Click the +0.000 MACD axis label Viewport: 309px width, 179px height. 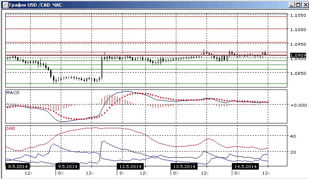point(298,105)
